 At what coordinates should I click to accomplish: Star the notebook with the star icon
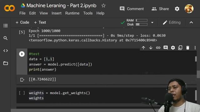[103, 6]
